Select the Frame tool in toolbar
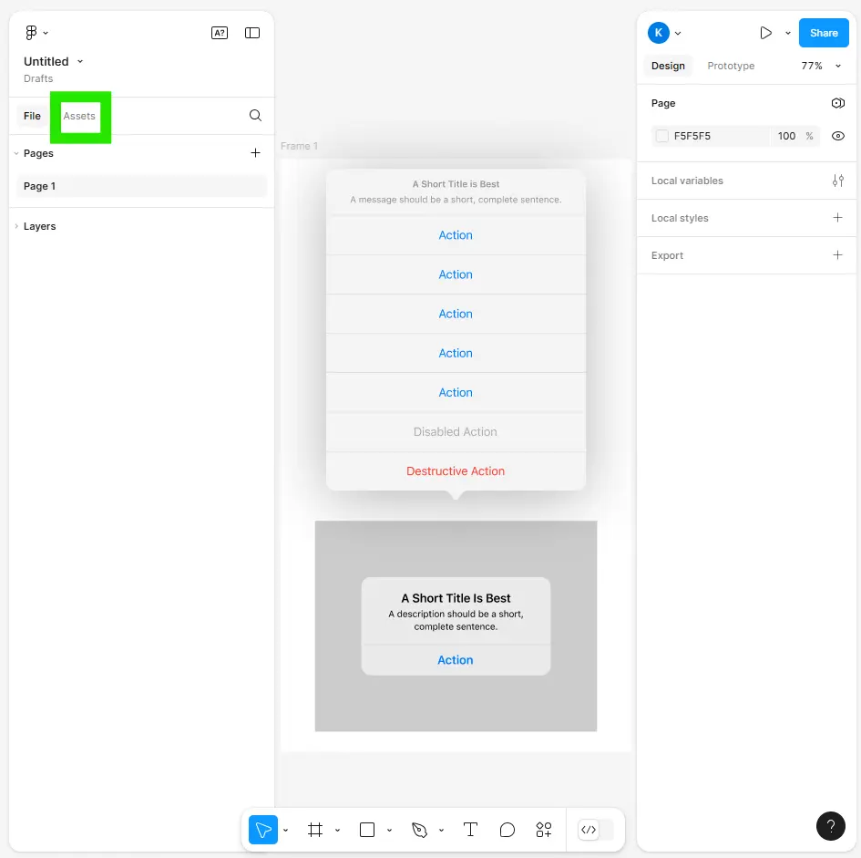The image size is (861, 858). pos(315,830)
